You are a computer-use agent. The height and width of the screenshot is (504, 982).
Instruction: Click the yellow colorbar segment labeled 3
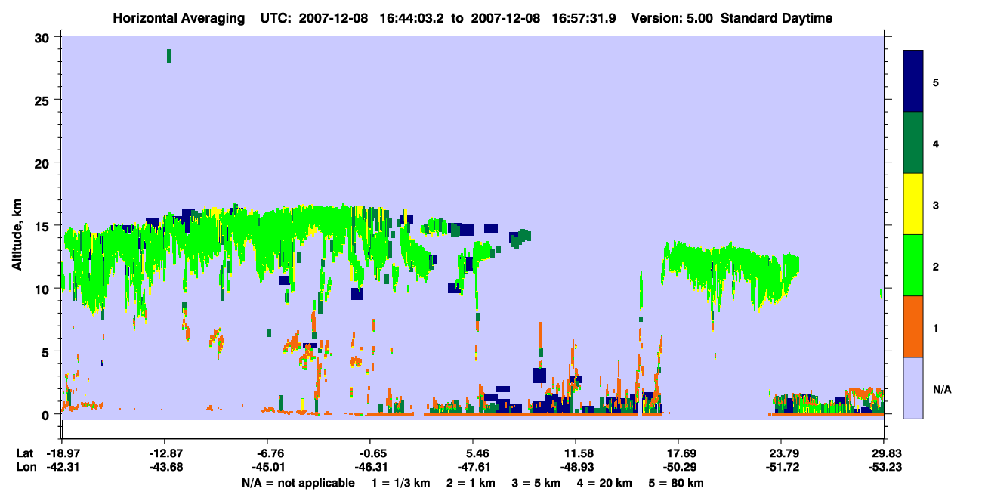913,204
